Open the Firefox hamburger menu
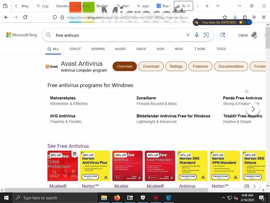This screenshot has height=203, width=270. (x=263, y=17)
